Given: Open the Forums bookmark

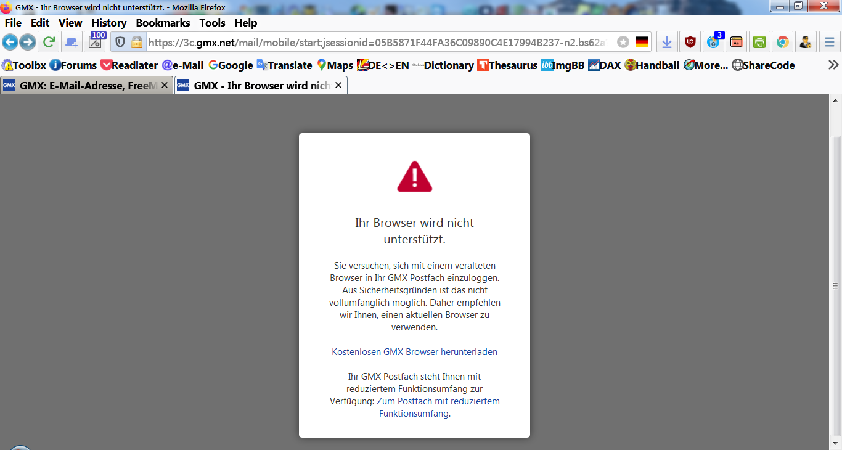Looking at the screenshot, I should (73, 65).
